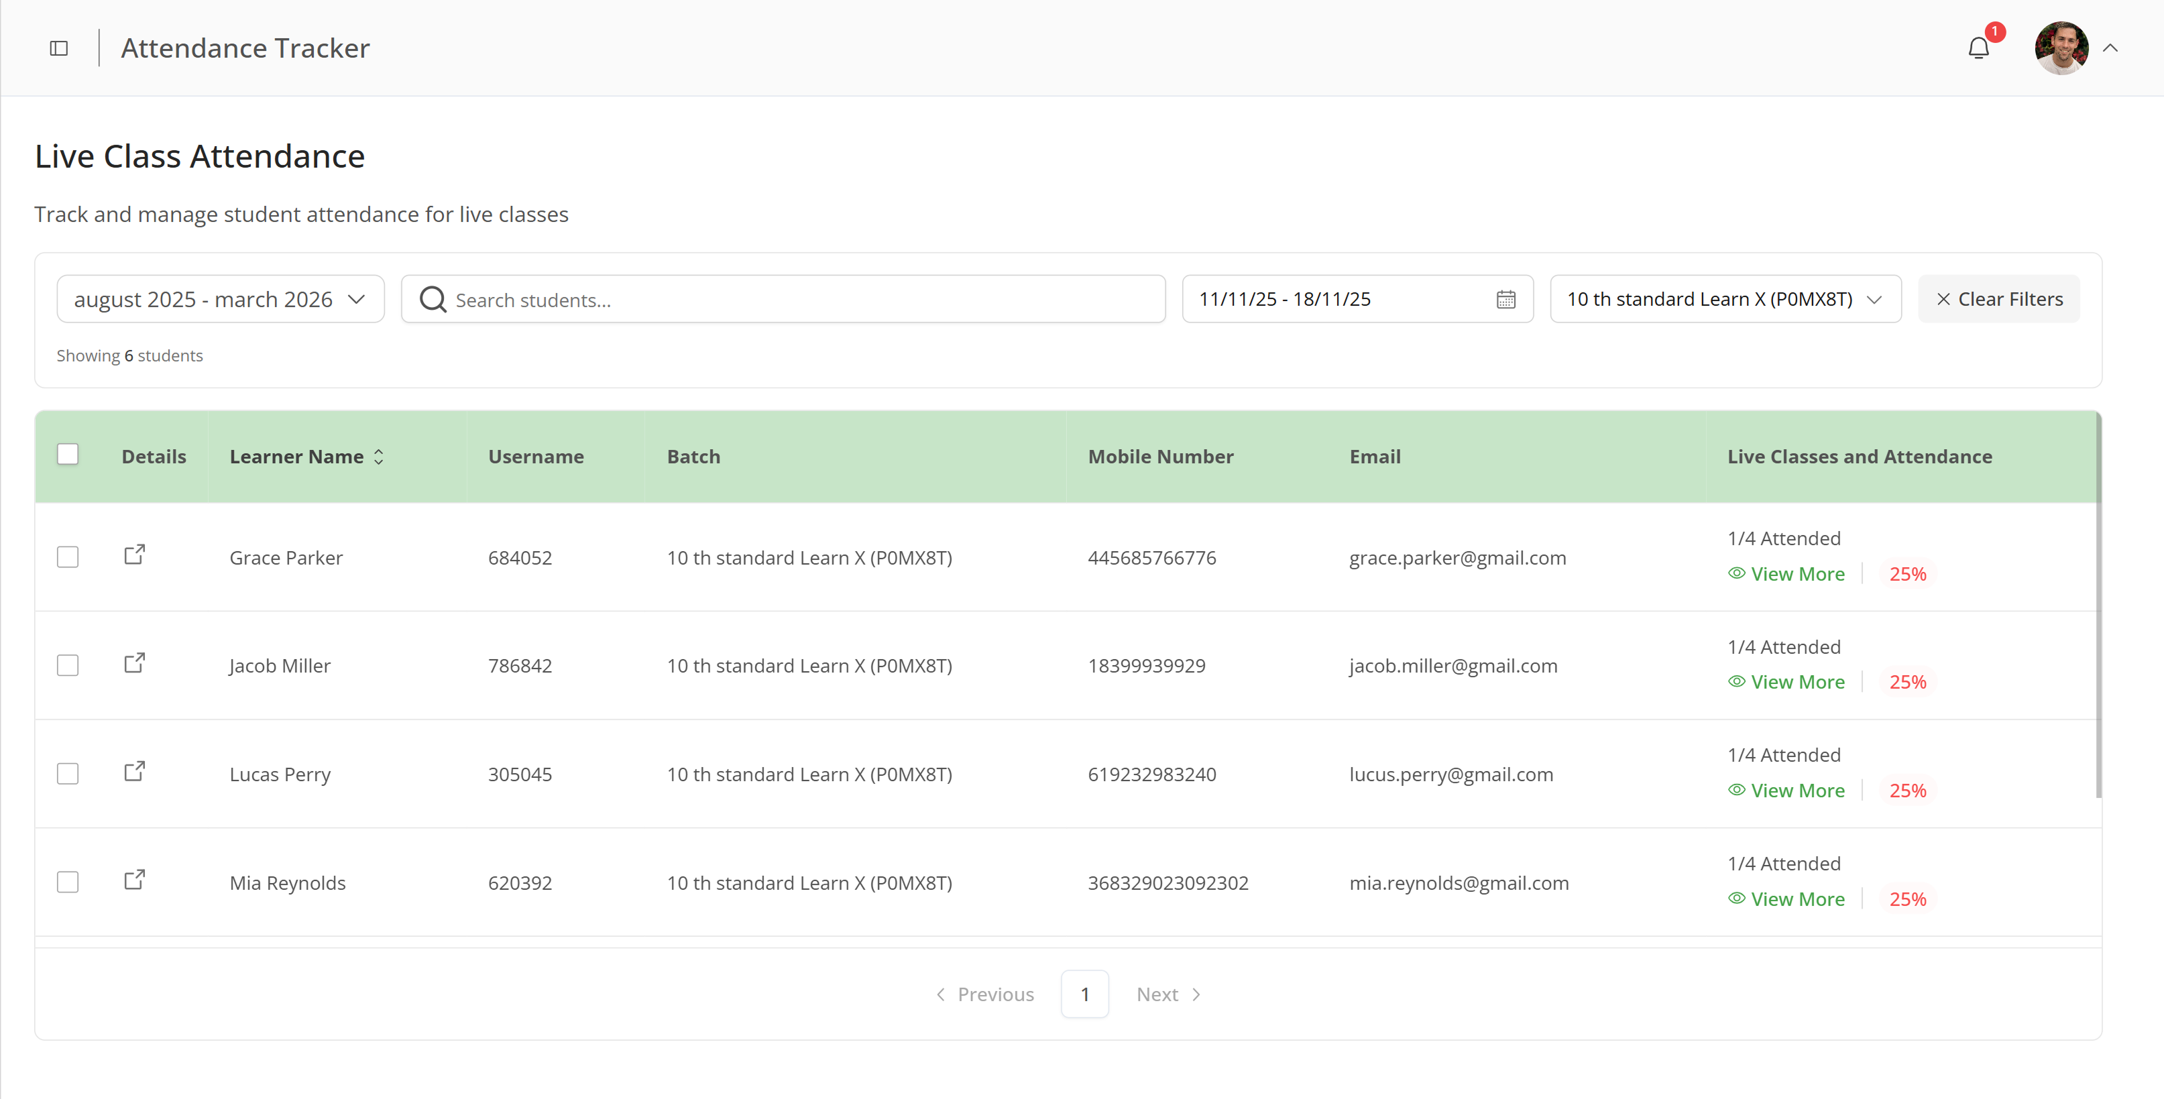Open the 10th standard Learn X batch dropdown

point(1725,298)
